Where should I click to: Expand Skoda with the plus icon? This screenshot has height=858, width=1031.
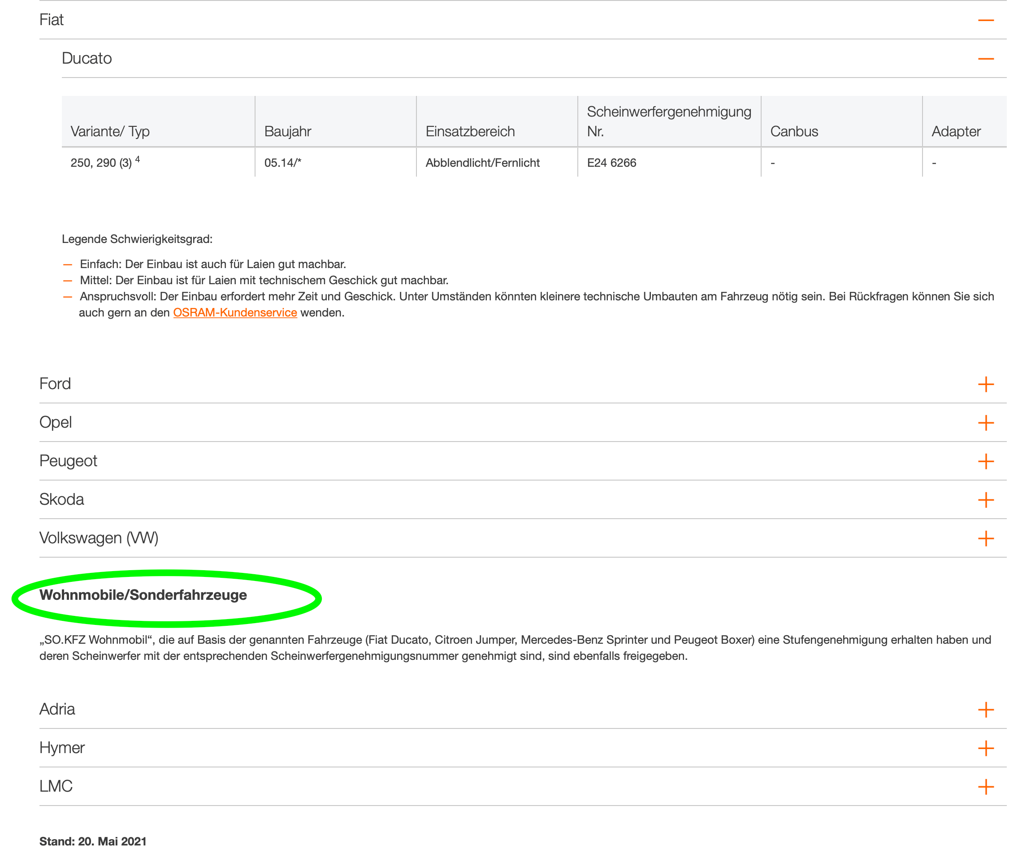coord(985,500)
